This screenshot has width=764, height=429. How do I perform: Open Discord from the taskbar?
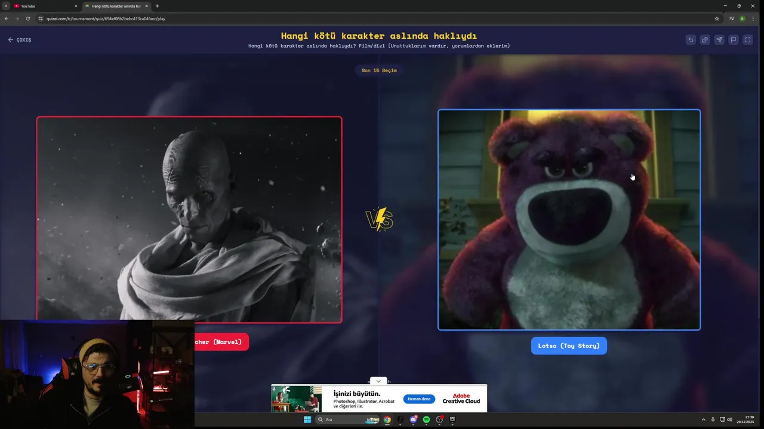click(x=413, y=419)
